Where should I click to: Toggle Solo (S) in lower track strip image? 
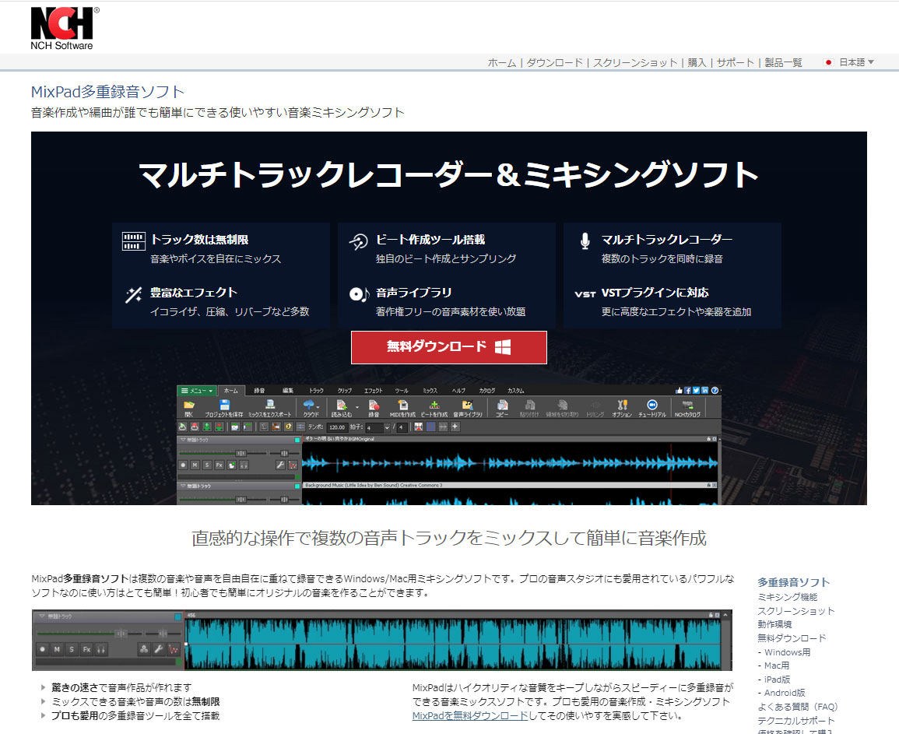pos(72,649)
